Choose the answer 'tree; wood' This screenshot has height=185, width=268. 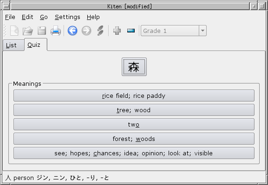tap(134, 110)
